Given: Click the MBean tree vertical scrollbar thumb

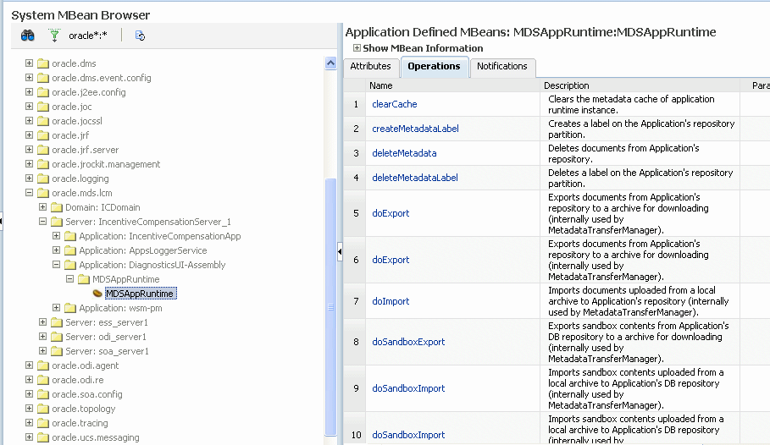Looking at the screenshot, I should pyautogui.click(x=330, y=306).
